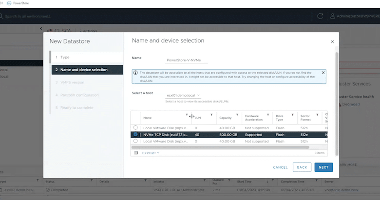This screenshot has height=200, width=380.
Task: Click the horizontal scrollbar of the disk table
Action: 220,147
